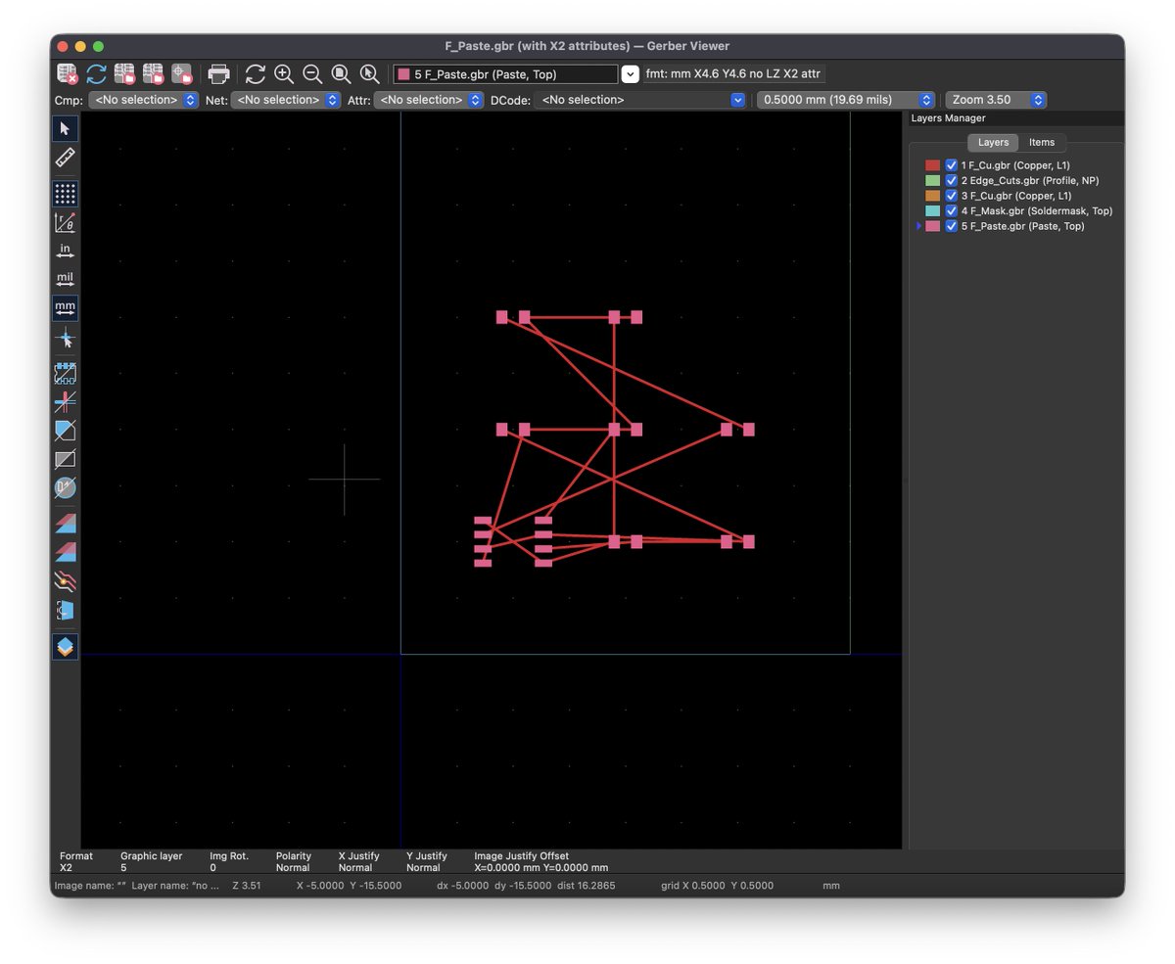
Task: Flip the Gerber view icon
Action: coord(66,611)
